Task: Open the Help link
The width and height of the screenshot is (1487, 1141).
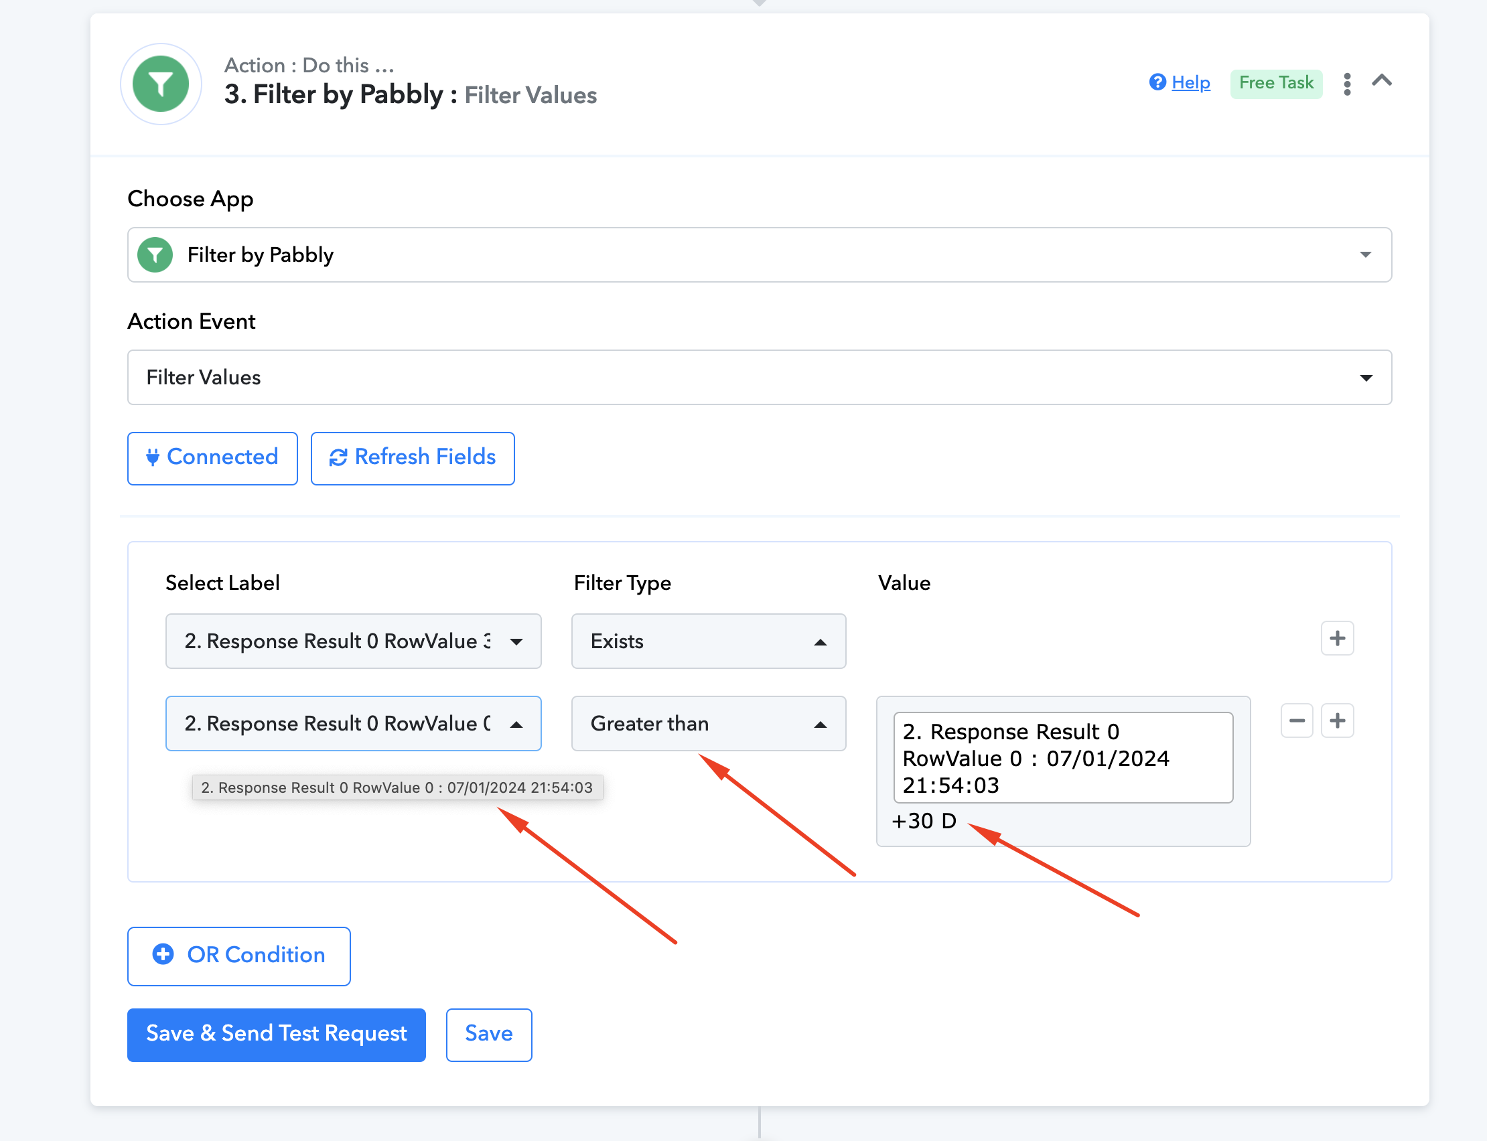Action: (1190, 82)
